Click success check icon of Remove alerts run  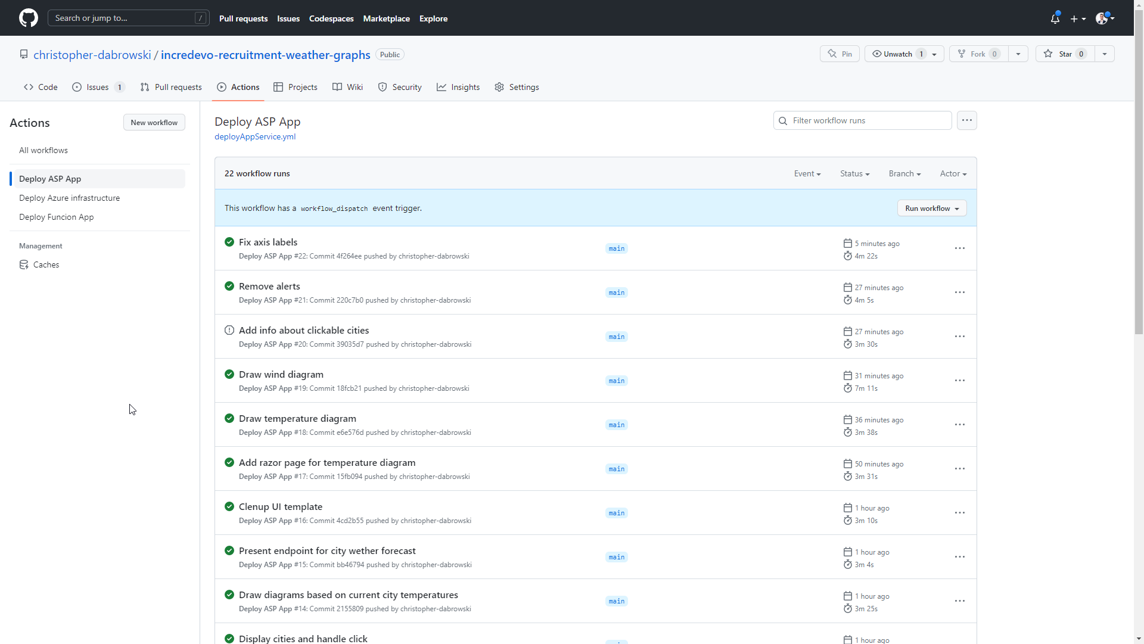pyautogui.click(x=229, y=286)
